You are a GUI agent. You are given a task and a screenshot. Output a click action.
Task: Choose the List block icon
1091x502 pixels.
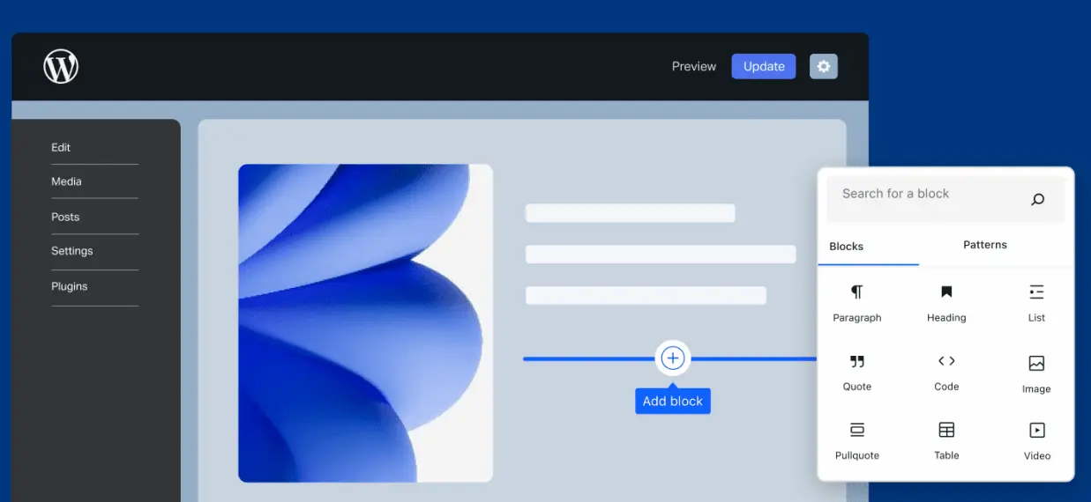(x=1036, y=292)
